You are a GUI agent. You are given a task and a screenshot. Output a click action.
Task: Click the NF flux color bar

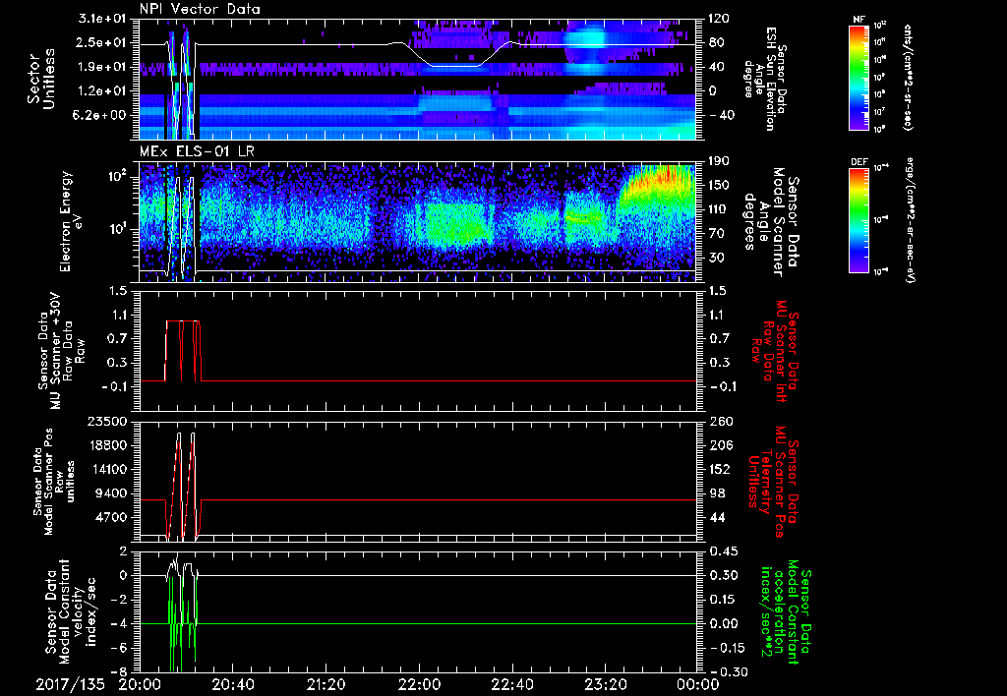click(859, 77)
